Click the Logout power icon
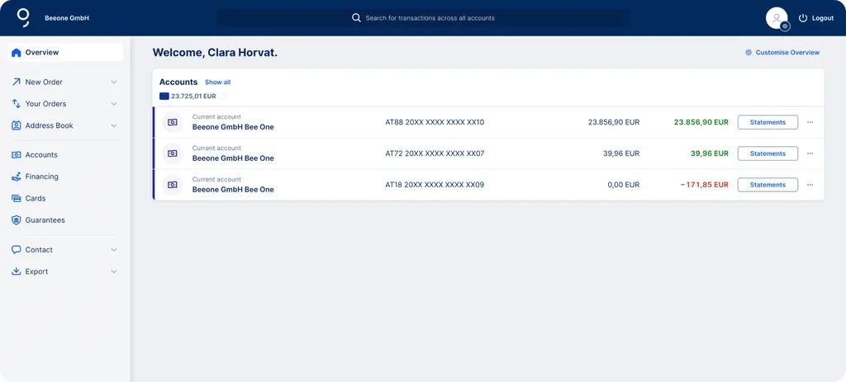The height and width of the screenshot is (382, 846). tap(803, 18)
